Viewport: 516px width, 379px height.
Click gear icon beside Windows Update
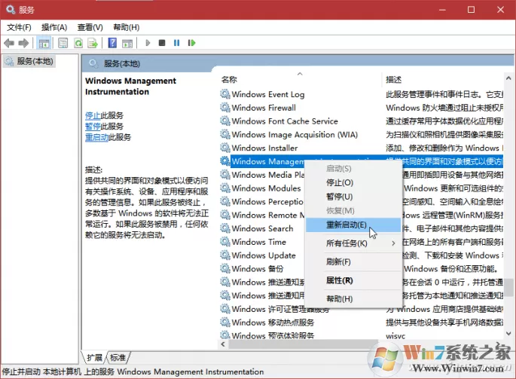click(x=225, y=255)
